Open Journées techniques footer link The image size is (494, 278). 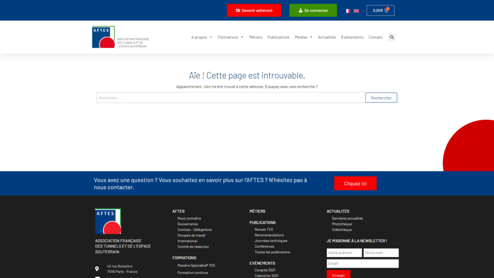point(271,241)
